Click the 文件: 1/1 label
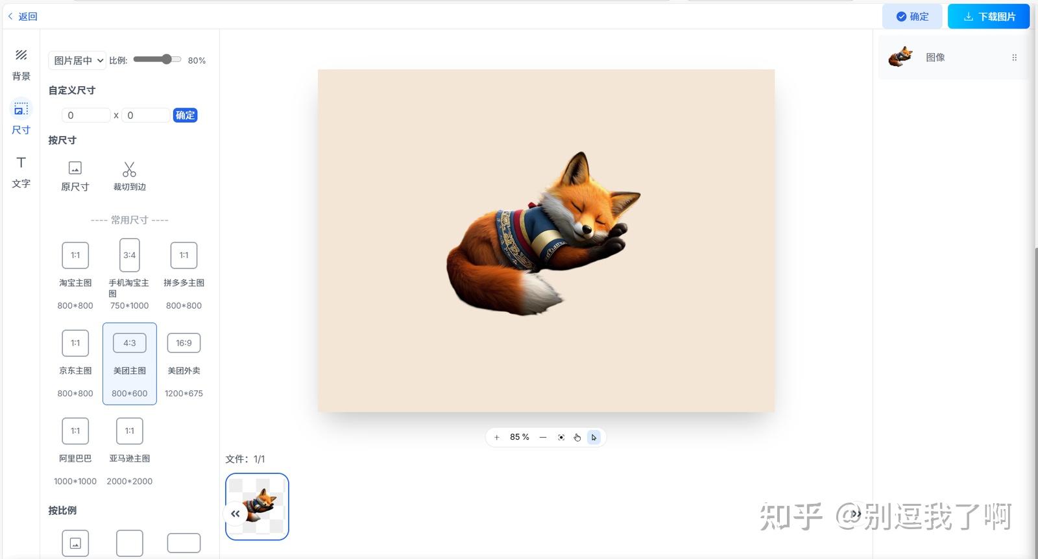Image resolution: width=1038 pixels, height=559 pixels. pos(245,459)
